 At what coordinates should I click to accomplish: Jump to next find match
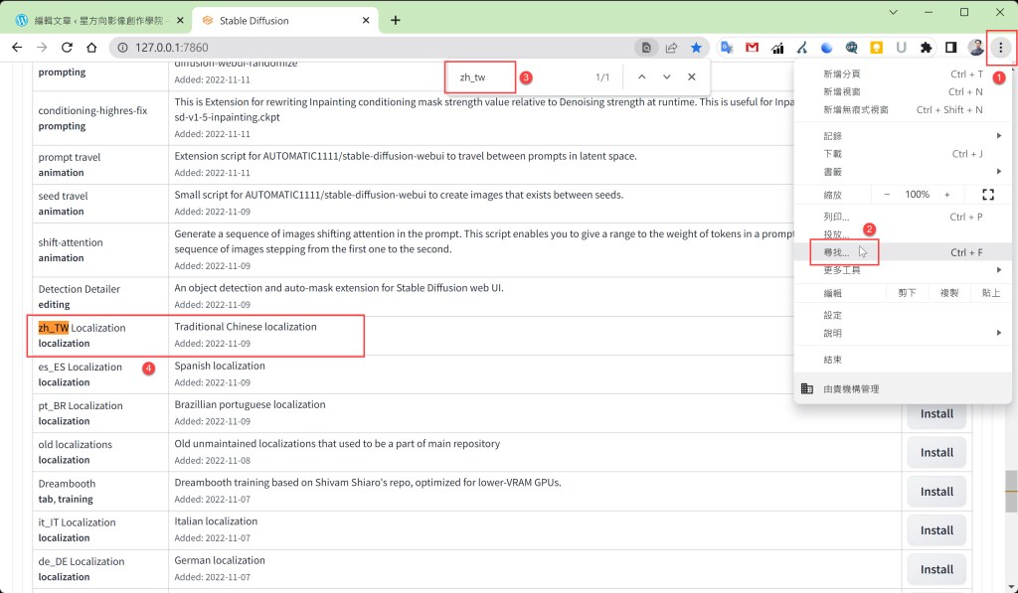[666, 76]
